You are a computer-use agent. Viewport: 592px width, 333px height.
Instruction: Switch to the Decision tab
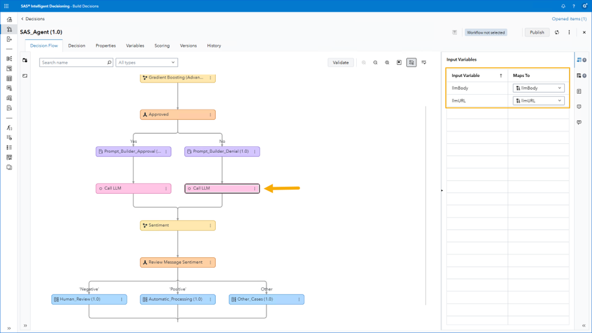point(76,46)
